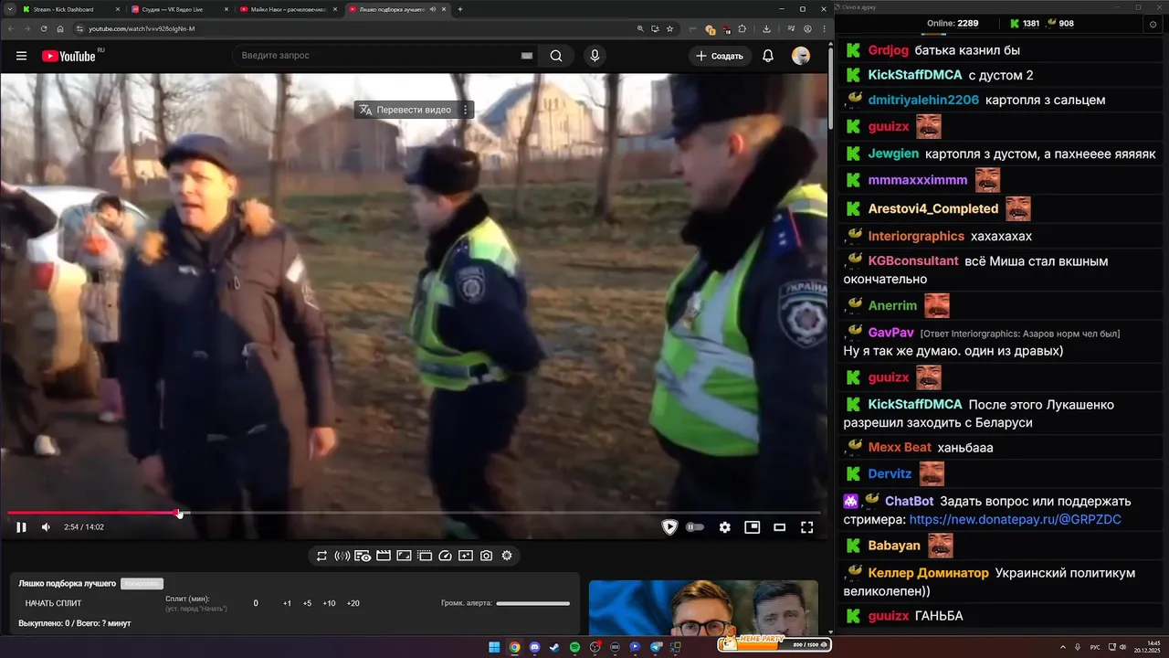Open browser extensions puzzle icon
1169x658 pixels.
pyautogui.click(x=742, y=28)
